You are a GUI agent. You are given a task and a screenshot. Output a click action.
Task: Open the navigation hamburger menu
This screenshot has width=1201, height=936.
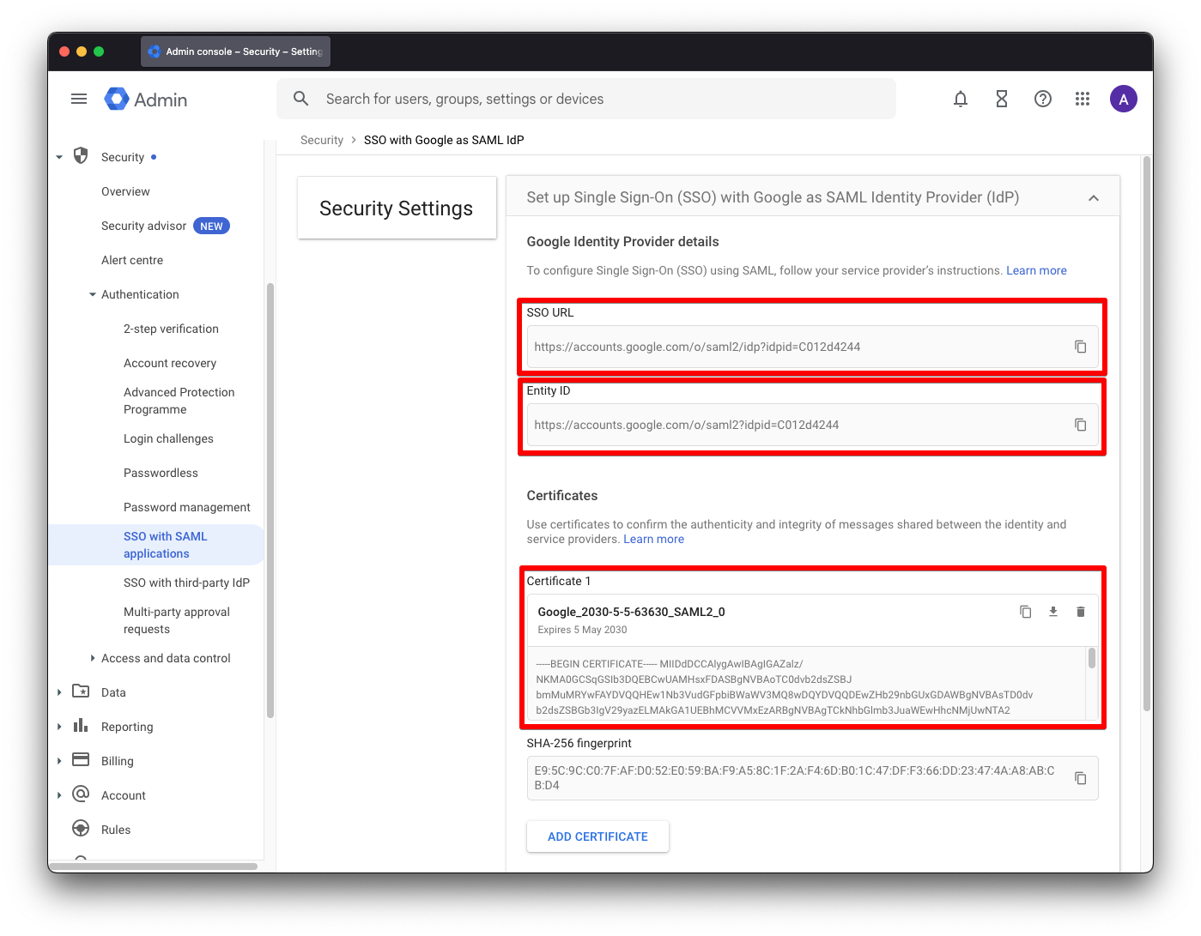coord(78,99)
